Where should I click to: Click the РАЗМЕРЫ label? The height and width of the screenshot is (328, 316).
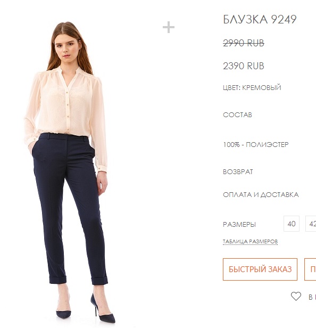pyautogui.click(x=239, y=224)
